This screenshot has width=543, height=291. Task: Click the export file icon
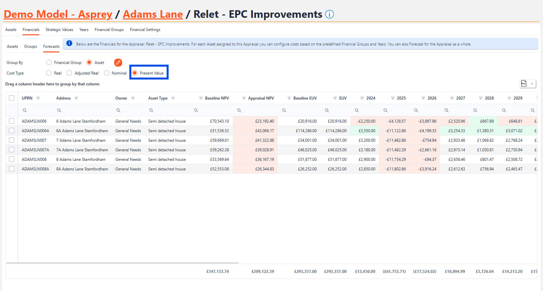click(524, 84)
